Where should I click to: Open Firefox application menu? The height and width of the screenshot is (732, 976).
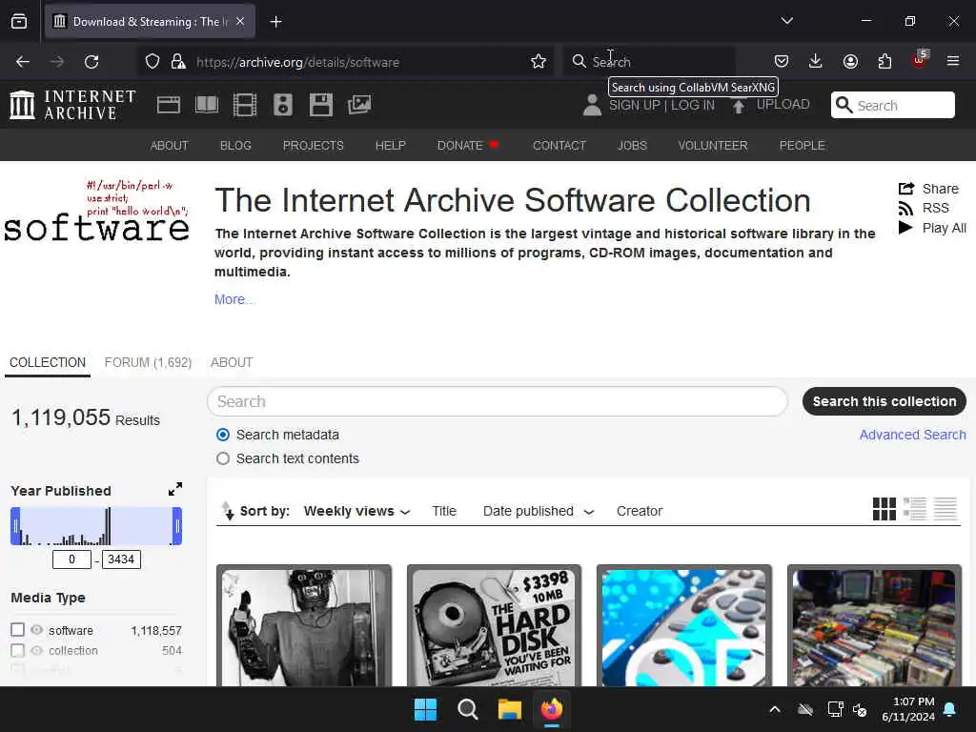[x=953, y=61]
